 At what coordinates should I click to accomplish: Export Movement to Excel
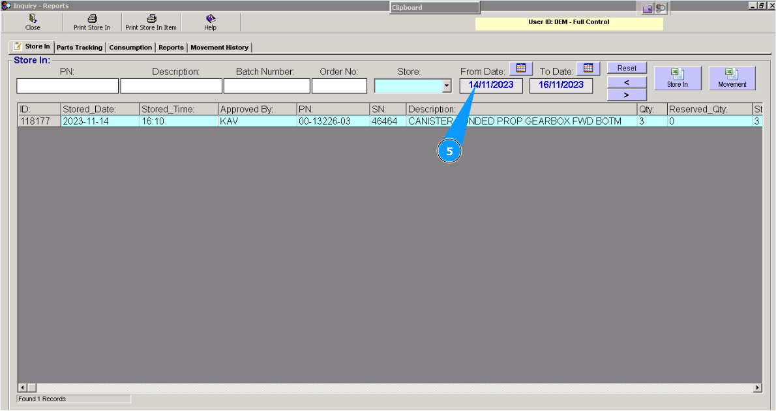[732, 78]
